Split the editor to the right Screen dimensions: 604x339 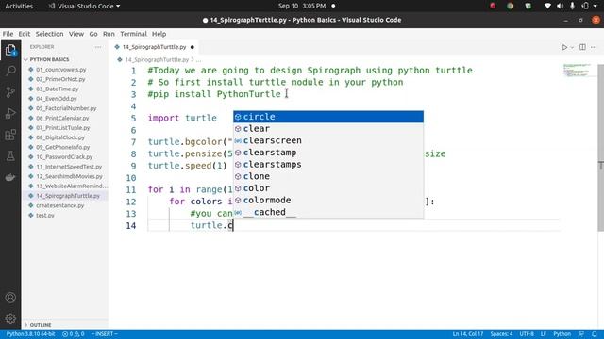coord(582,47)
